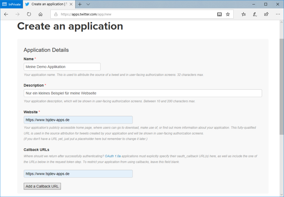Click the application Name input field
Screen dimensions: 284x197
[x=62, y=67]
